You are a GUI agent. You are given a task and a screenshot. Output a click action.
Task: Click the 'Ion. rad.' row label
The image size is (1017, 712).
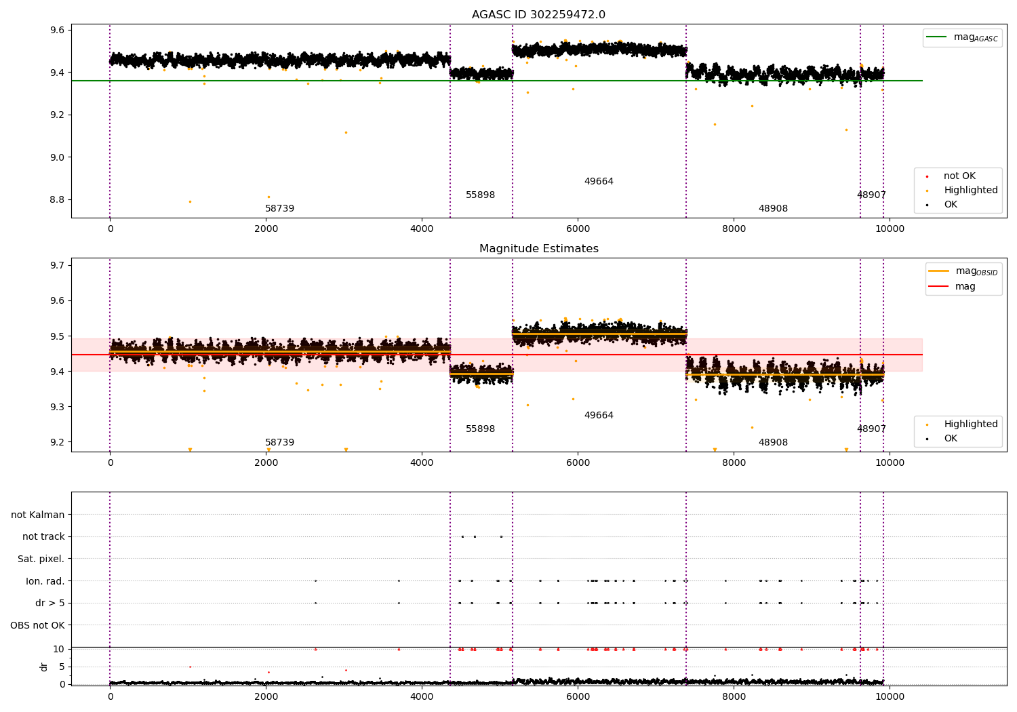[x=45, y=581]
